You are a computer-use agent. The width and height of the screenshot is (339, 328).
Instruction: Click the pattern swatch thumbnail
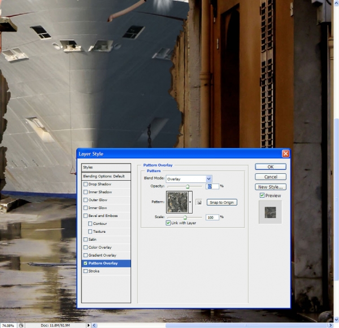click(177, 202)
